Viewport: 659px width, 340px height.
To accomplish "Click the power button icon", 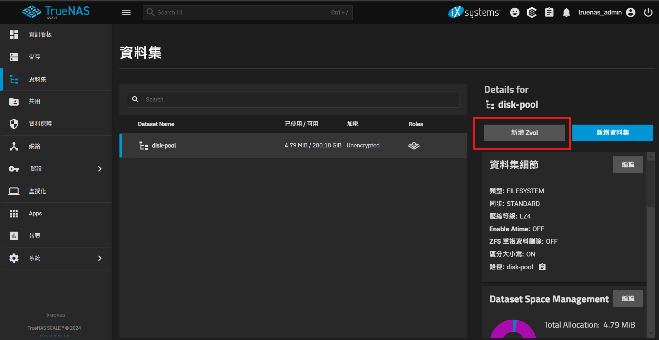I will (648, 12).
